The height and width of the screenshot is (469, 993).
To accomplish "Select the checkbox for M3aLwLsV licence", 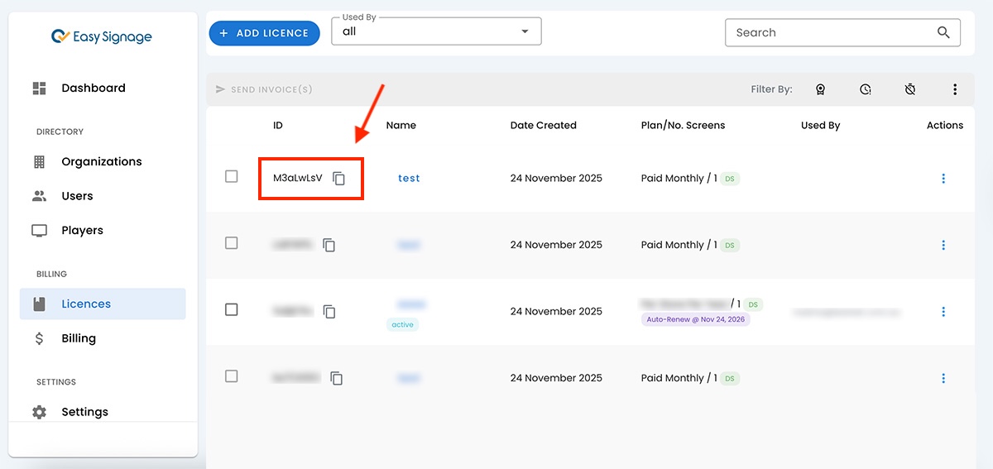I will (232, 177).
